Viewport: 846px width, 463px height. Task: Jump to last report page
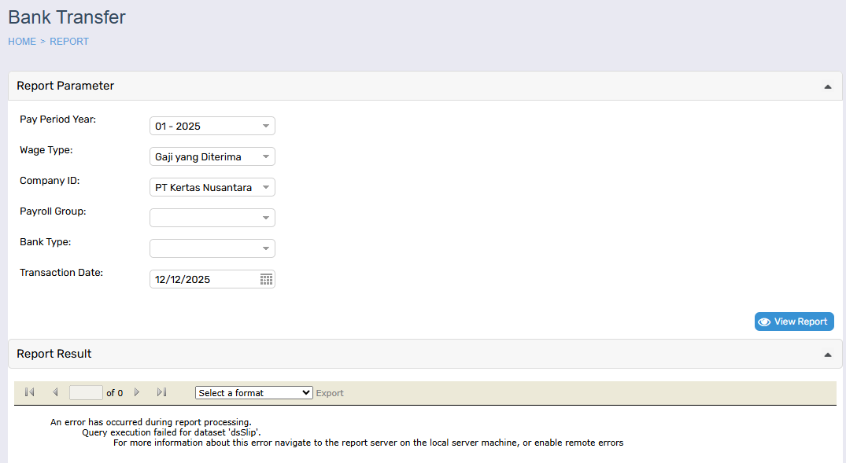click(162, 392)
